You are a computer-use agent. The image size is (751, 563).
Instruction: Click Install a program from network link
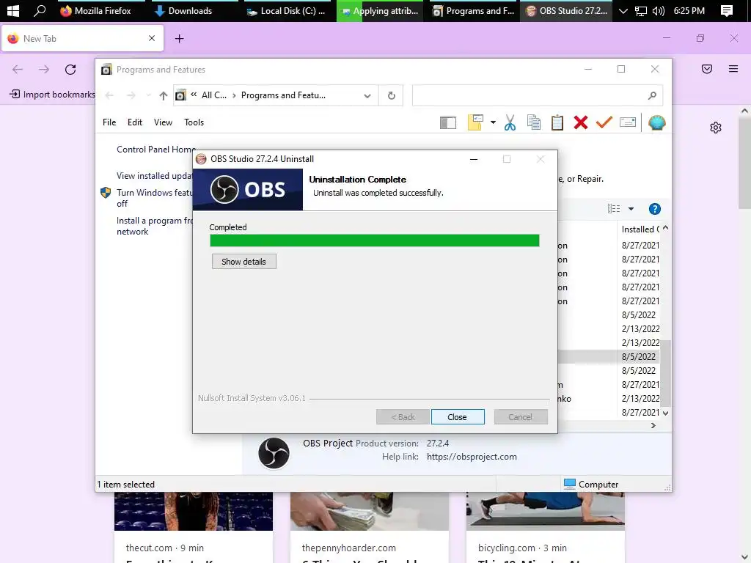154,226
